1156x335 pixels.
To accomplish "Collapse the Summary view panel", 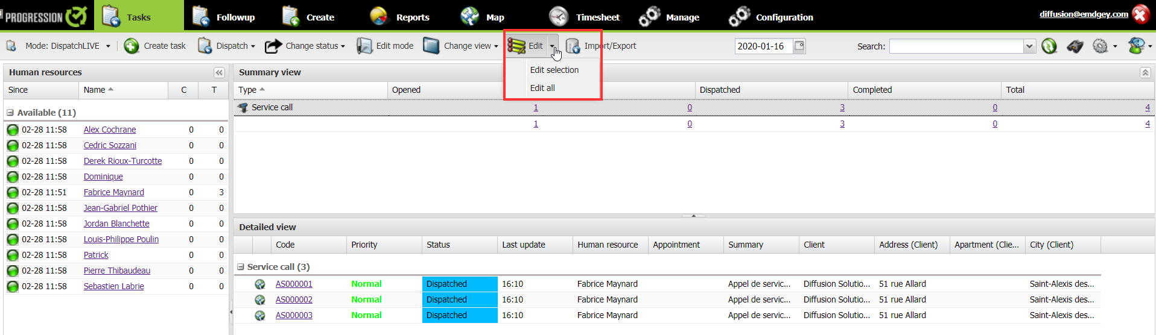I will click(1145, 72).
